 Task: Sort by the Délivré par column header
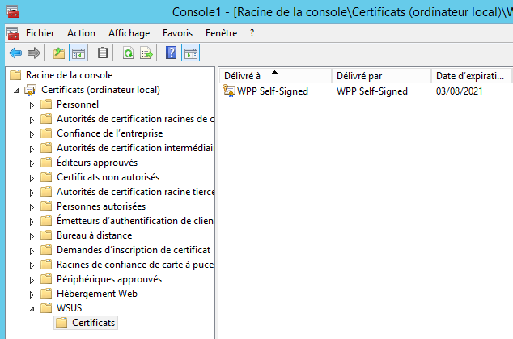pos(381,76)
